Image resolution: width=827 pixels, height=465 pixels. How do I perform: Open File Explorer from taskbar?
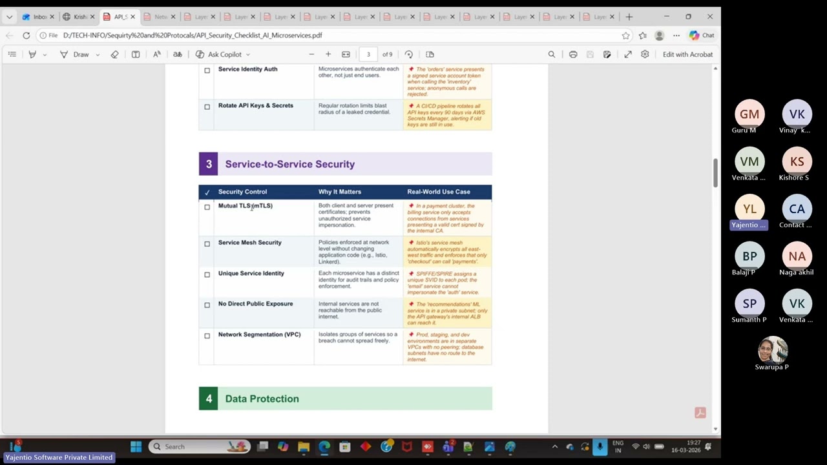(304, 446)
